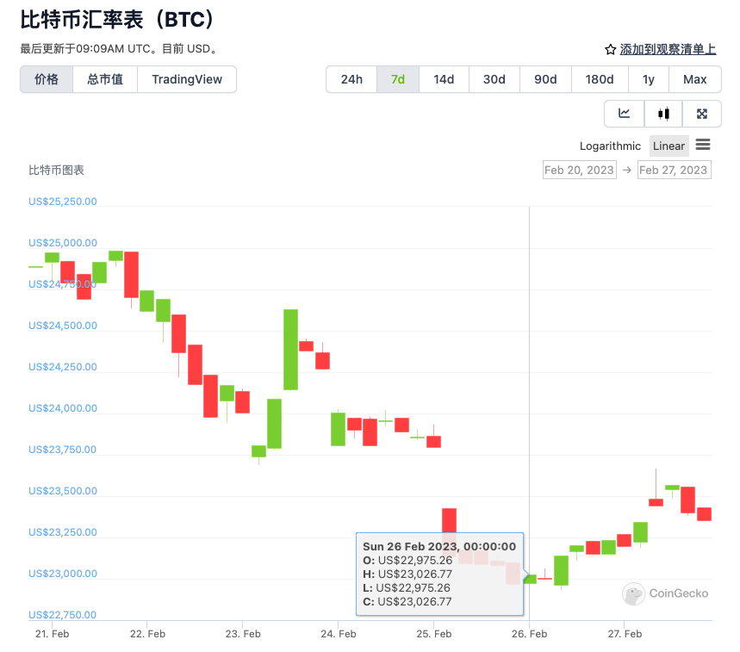Click the US$22,750.00 axis label
The image size is (740, 652).
point(62,615)
